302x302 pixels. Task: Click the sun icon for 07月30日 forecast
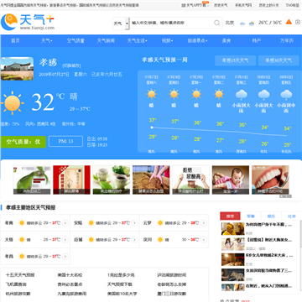pyautogui.click(x=219, y=94)
